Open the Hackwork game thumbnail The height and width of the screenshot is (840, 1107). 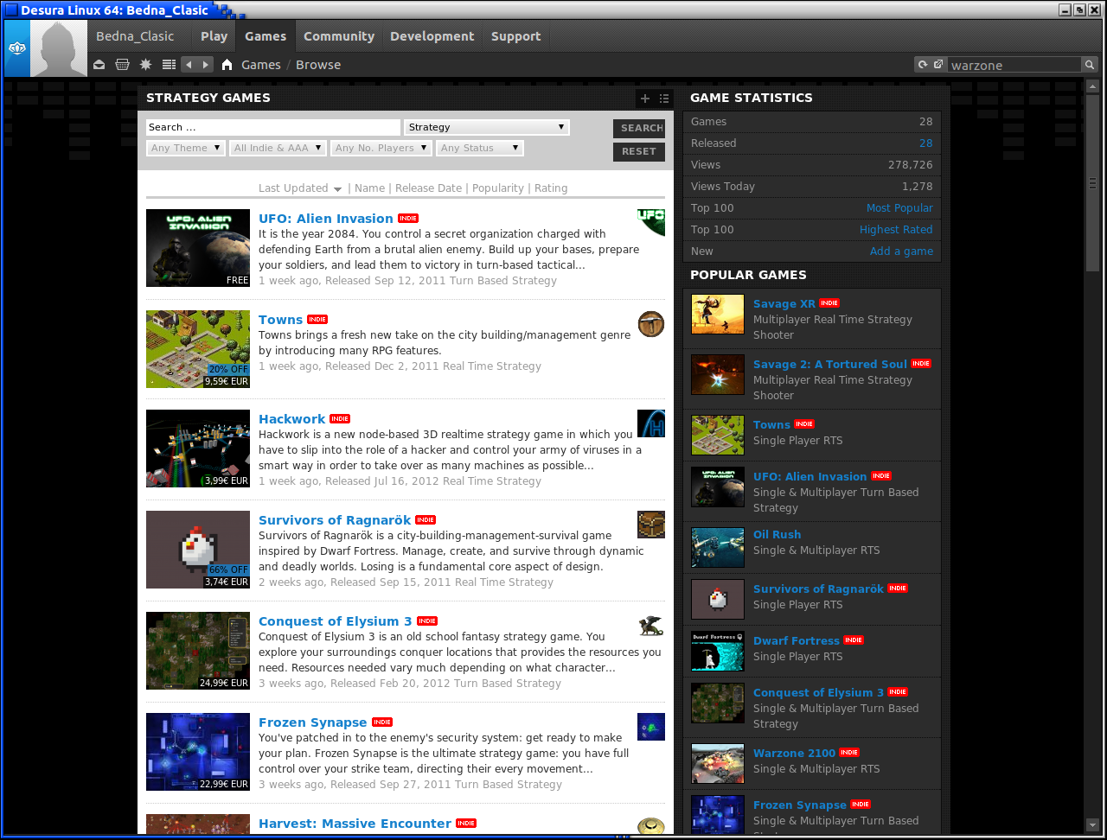pyautogui.click(x=198, y=449)
